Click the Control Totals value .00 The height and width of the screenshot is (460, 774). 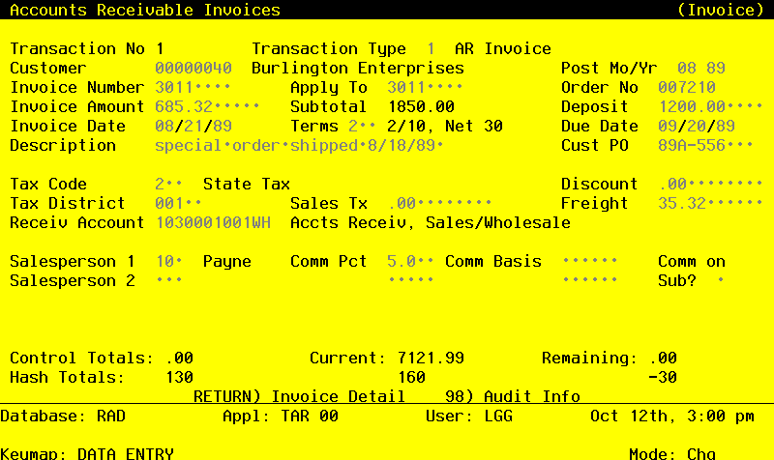(180, 358)
